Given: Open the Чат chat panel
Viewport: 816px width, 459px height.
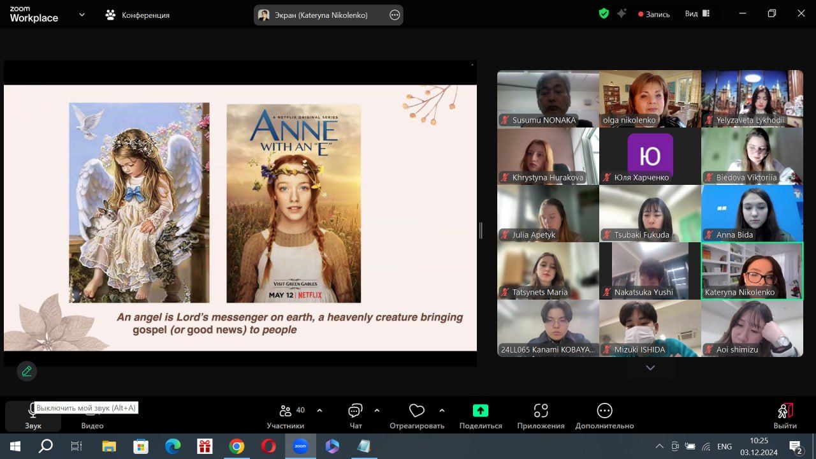Looking at the screenshot, I should click(356, 416).
